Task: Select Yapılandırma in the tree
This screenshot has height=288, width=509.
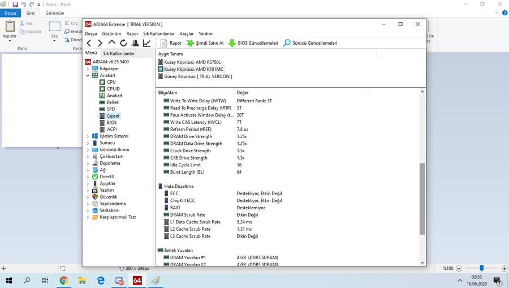Action: [x=113, y=204]
